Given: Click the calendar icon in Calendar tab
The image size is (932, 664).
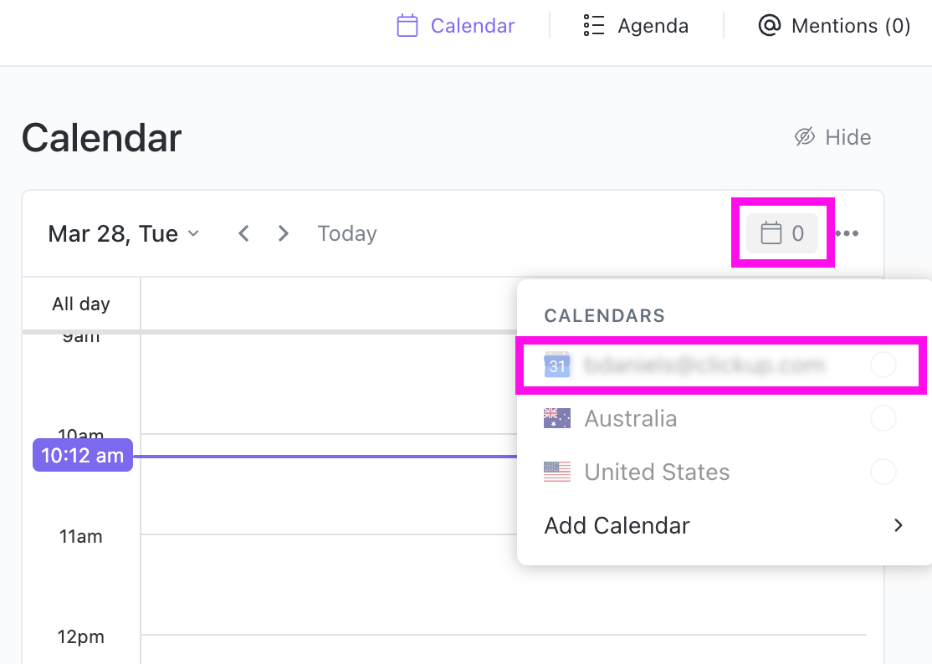Looking at the screenshot, I should click(x=407, y=26).
